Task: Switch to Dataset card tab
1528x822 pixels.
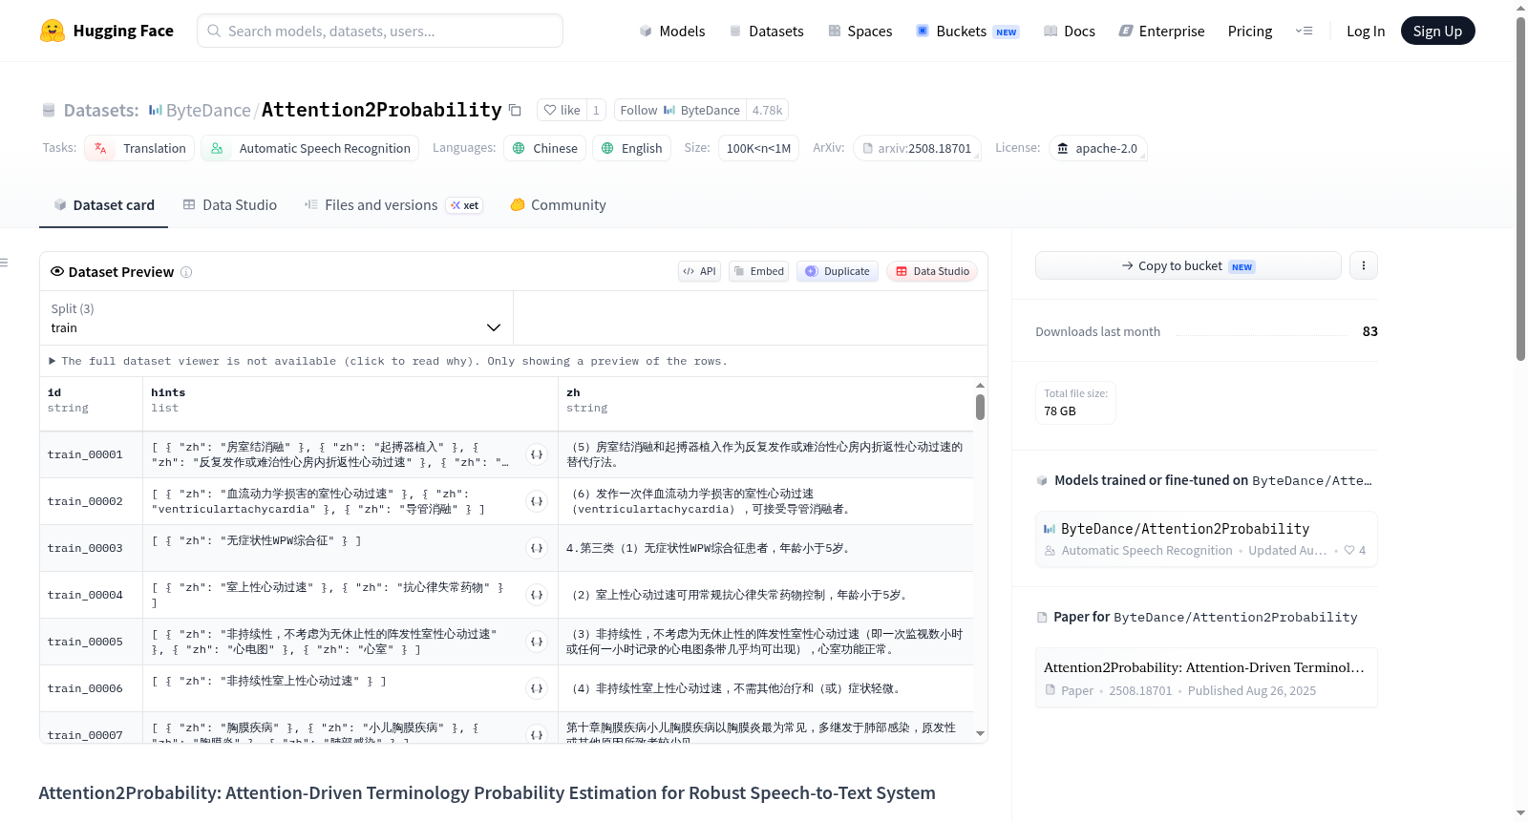Action: (x=103, y=205)
